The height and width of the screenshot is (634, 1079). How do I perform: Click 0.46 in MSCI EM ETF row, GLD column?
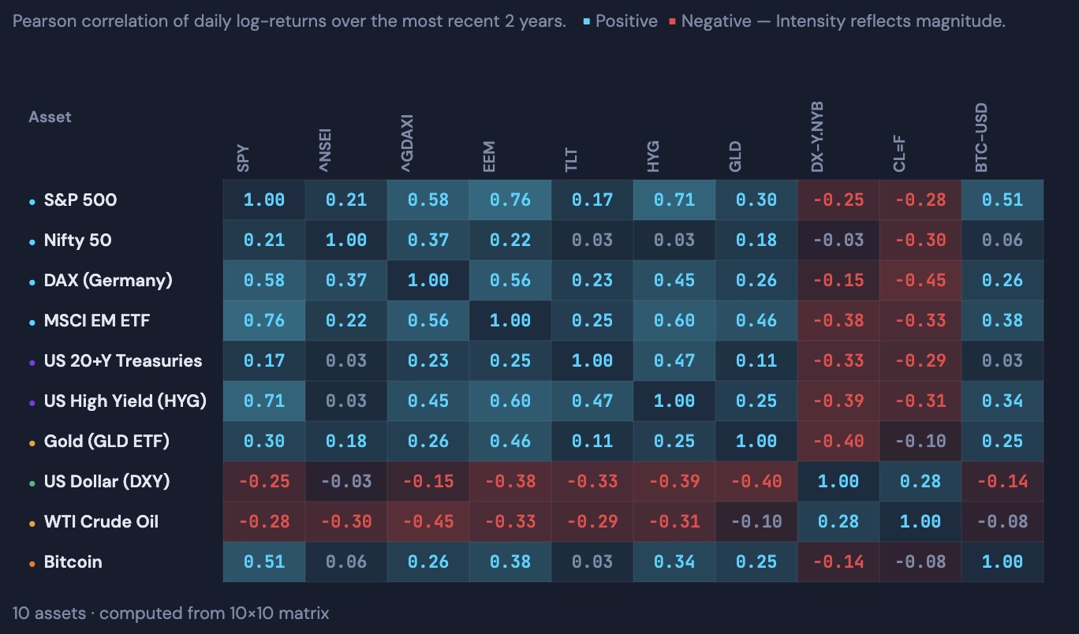pyautogui.click(x=756, y=321)
